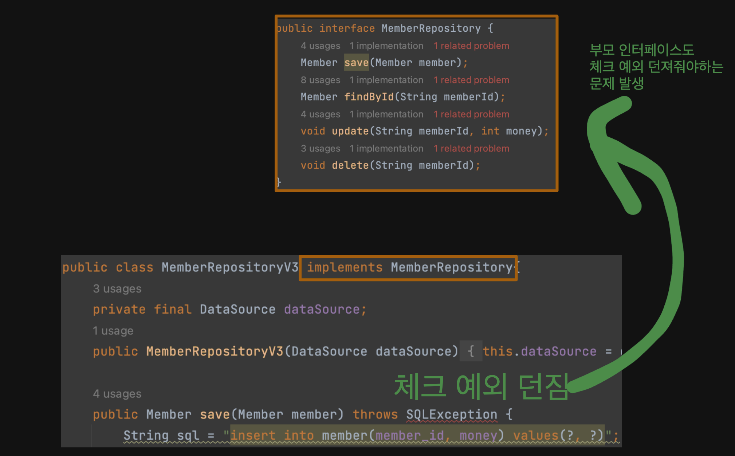The width and height of the screenshot is (735, 456).
Task: Expand the folded constructor body brace
Action: [471, 351]
